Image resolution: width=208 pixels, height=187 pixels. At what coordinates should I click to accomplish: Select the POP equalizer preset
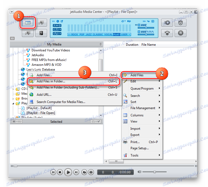[82, 35]
